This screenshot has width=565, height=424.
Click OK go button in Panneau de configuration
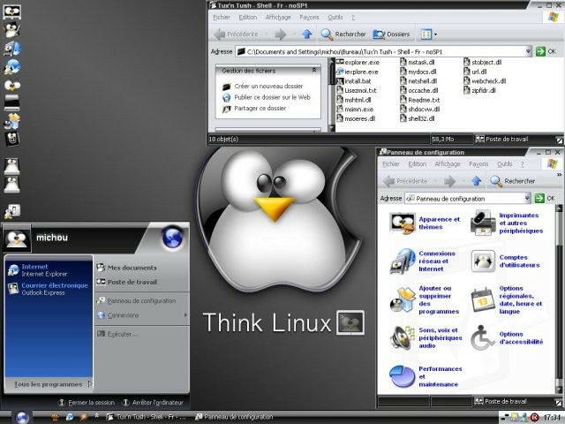coord(545,198)
